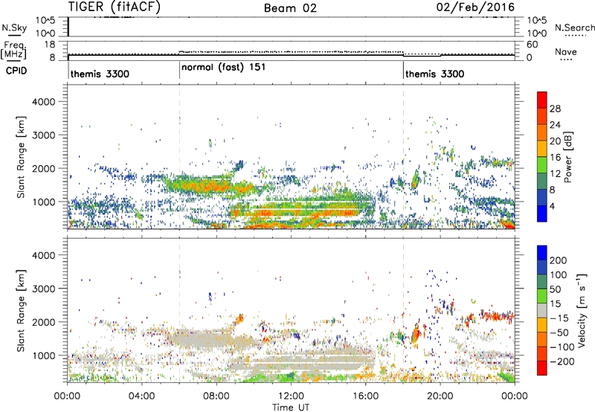Click the Time UT axis label
595x412 pixels.
coord(291,407)
